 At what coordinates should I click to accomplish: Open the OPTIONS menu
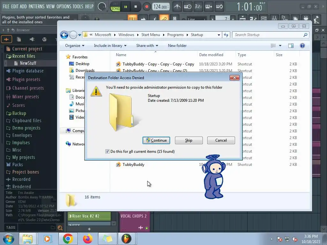coord(64,6)
